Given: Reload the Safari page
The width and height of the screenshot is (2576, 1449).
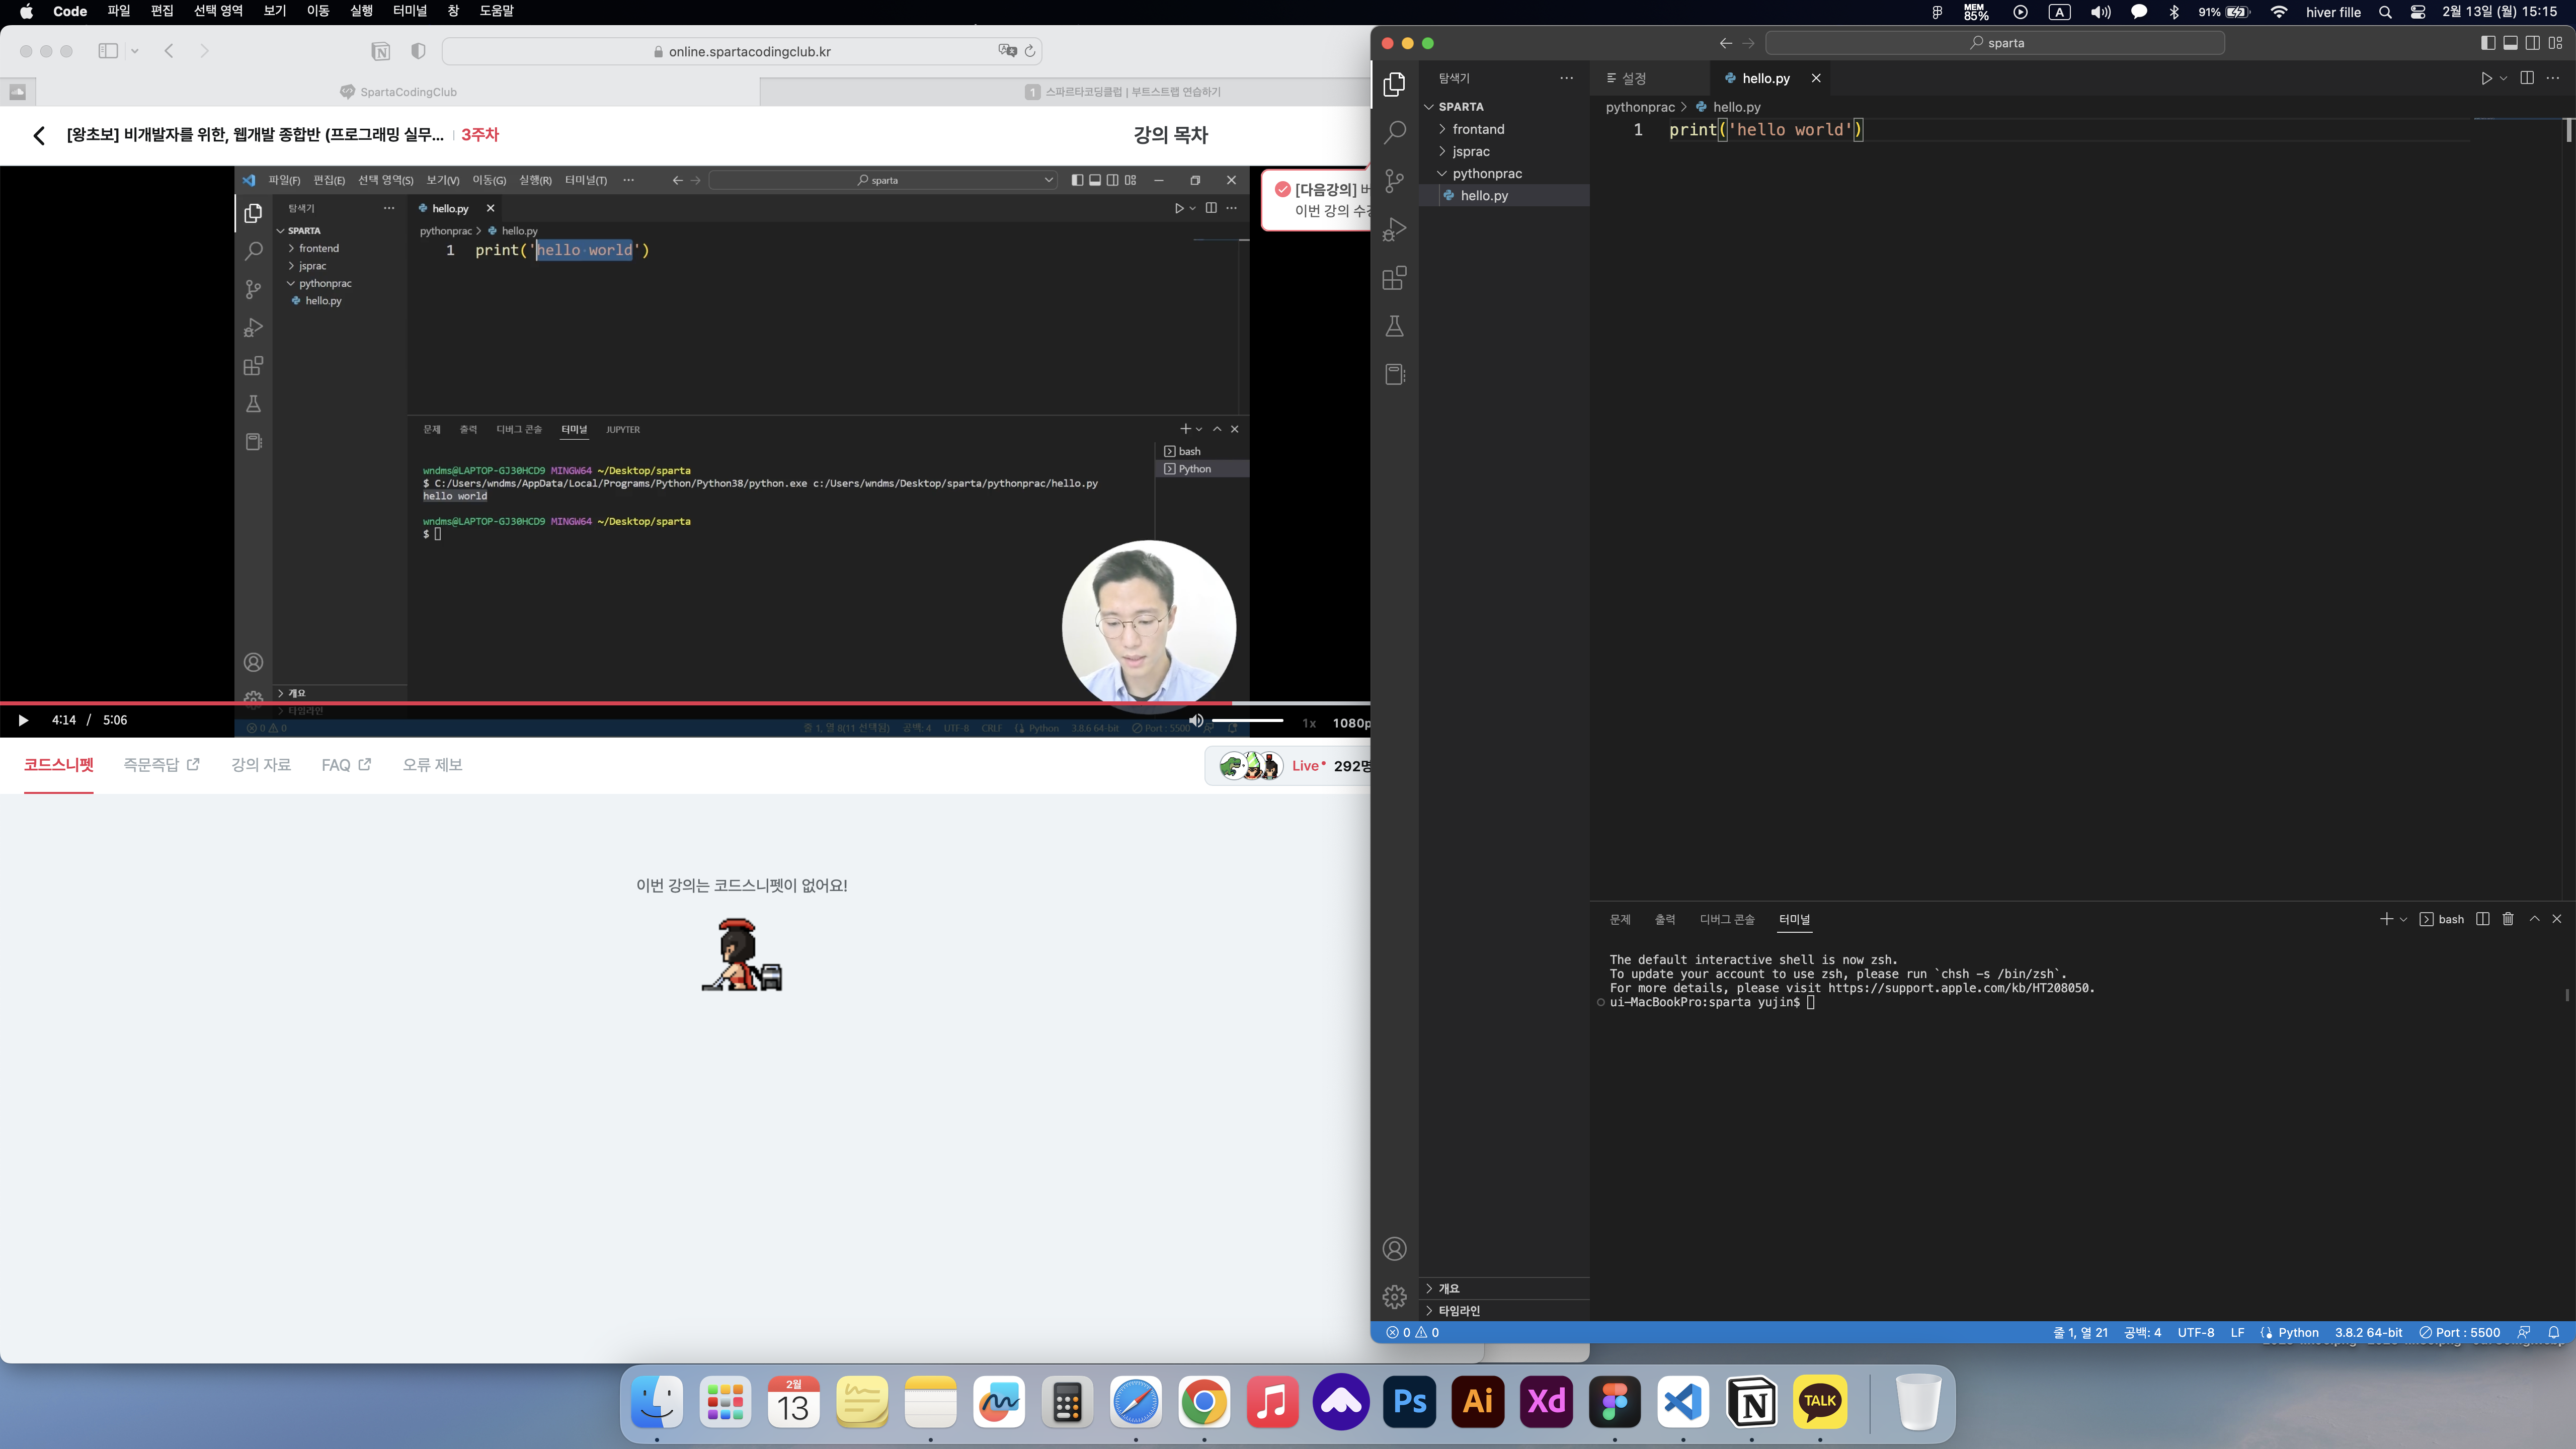Looking at the screenshot, I should [x=1030, y=51].
